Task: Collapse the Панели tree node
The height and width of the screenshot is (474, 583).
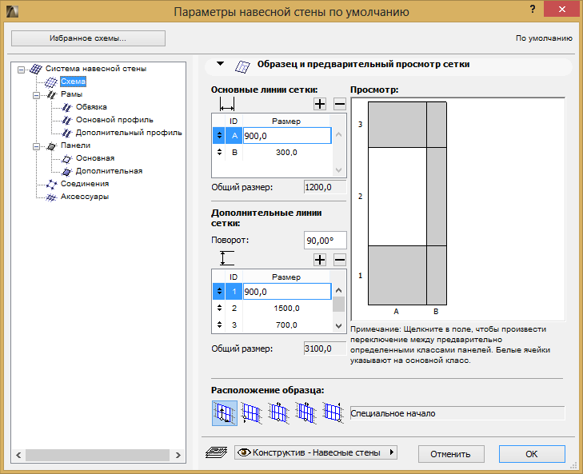Action: (37, 146)
